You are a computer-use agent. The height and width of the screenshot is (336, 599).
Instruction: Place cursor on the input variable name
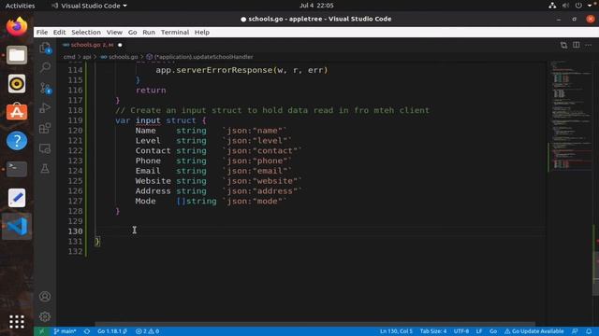(x=148, y=120)
